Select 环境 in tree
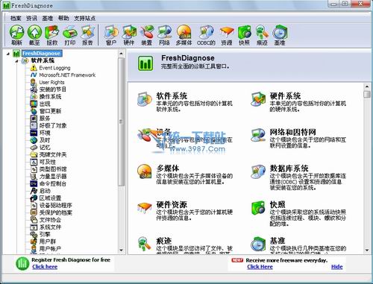This screenshot has height=284, width=373. (x=45, y=133)
